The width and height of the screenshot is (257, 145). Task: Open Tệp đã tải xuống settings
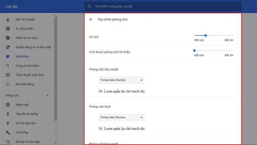(27, 114)
